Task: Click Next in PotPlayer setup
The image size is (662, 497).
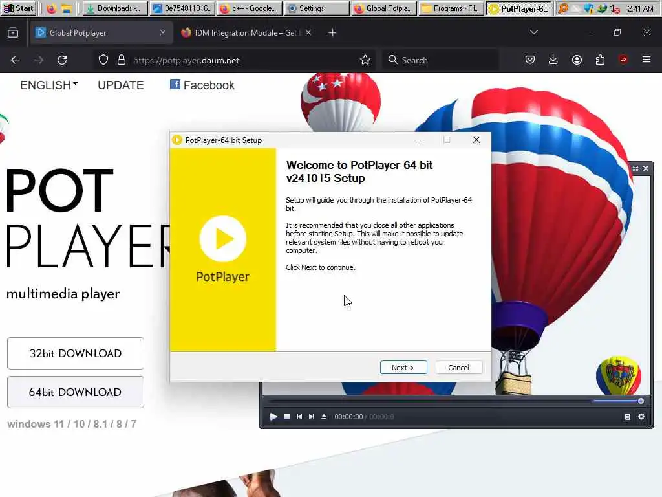Action: pos(403,368)
